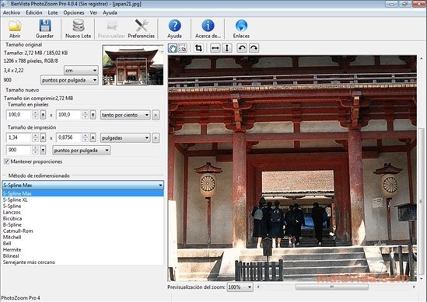Open the Ver menu
This screenshot has height=302, width=427.
[x=93, y=12]
